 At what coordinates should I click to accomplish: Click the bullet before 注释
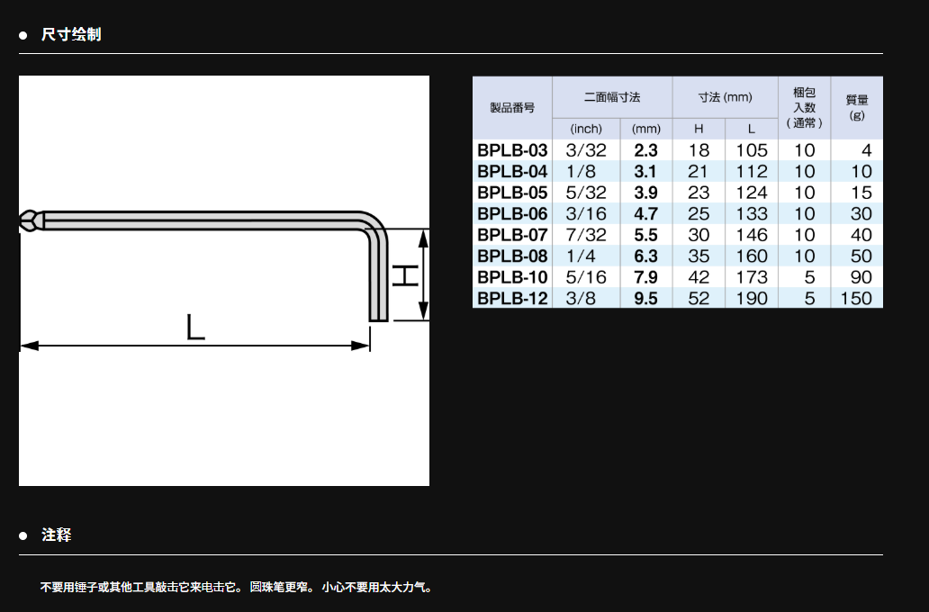[23, 535]
